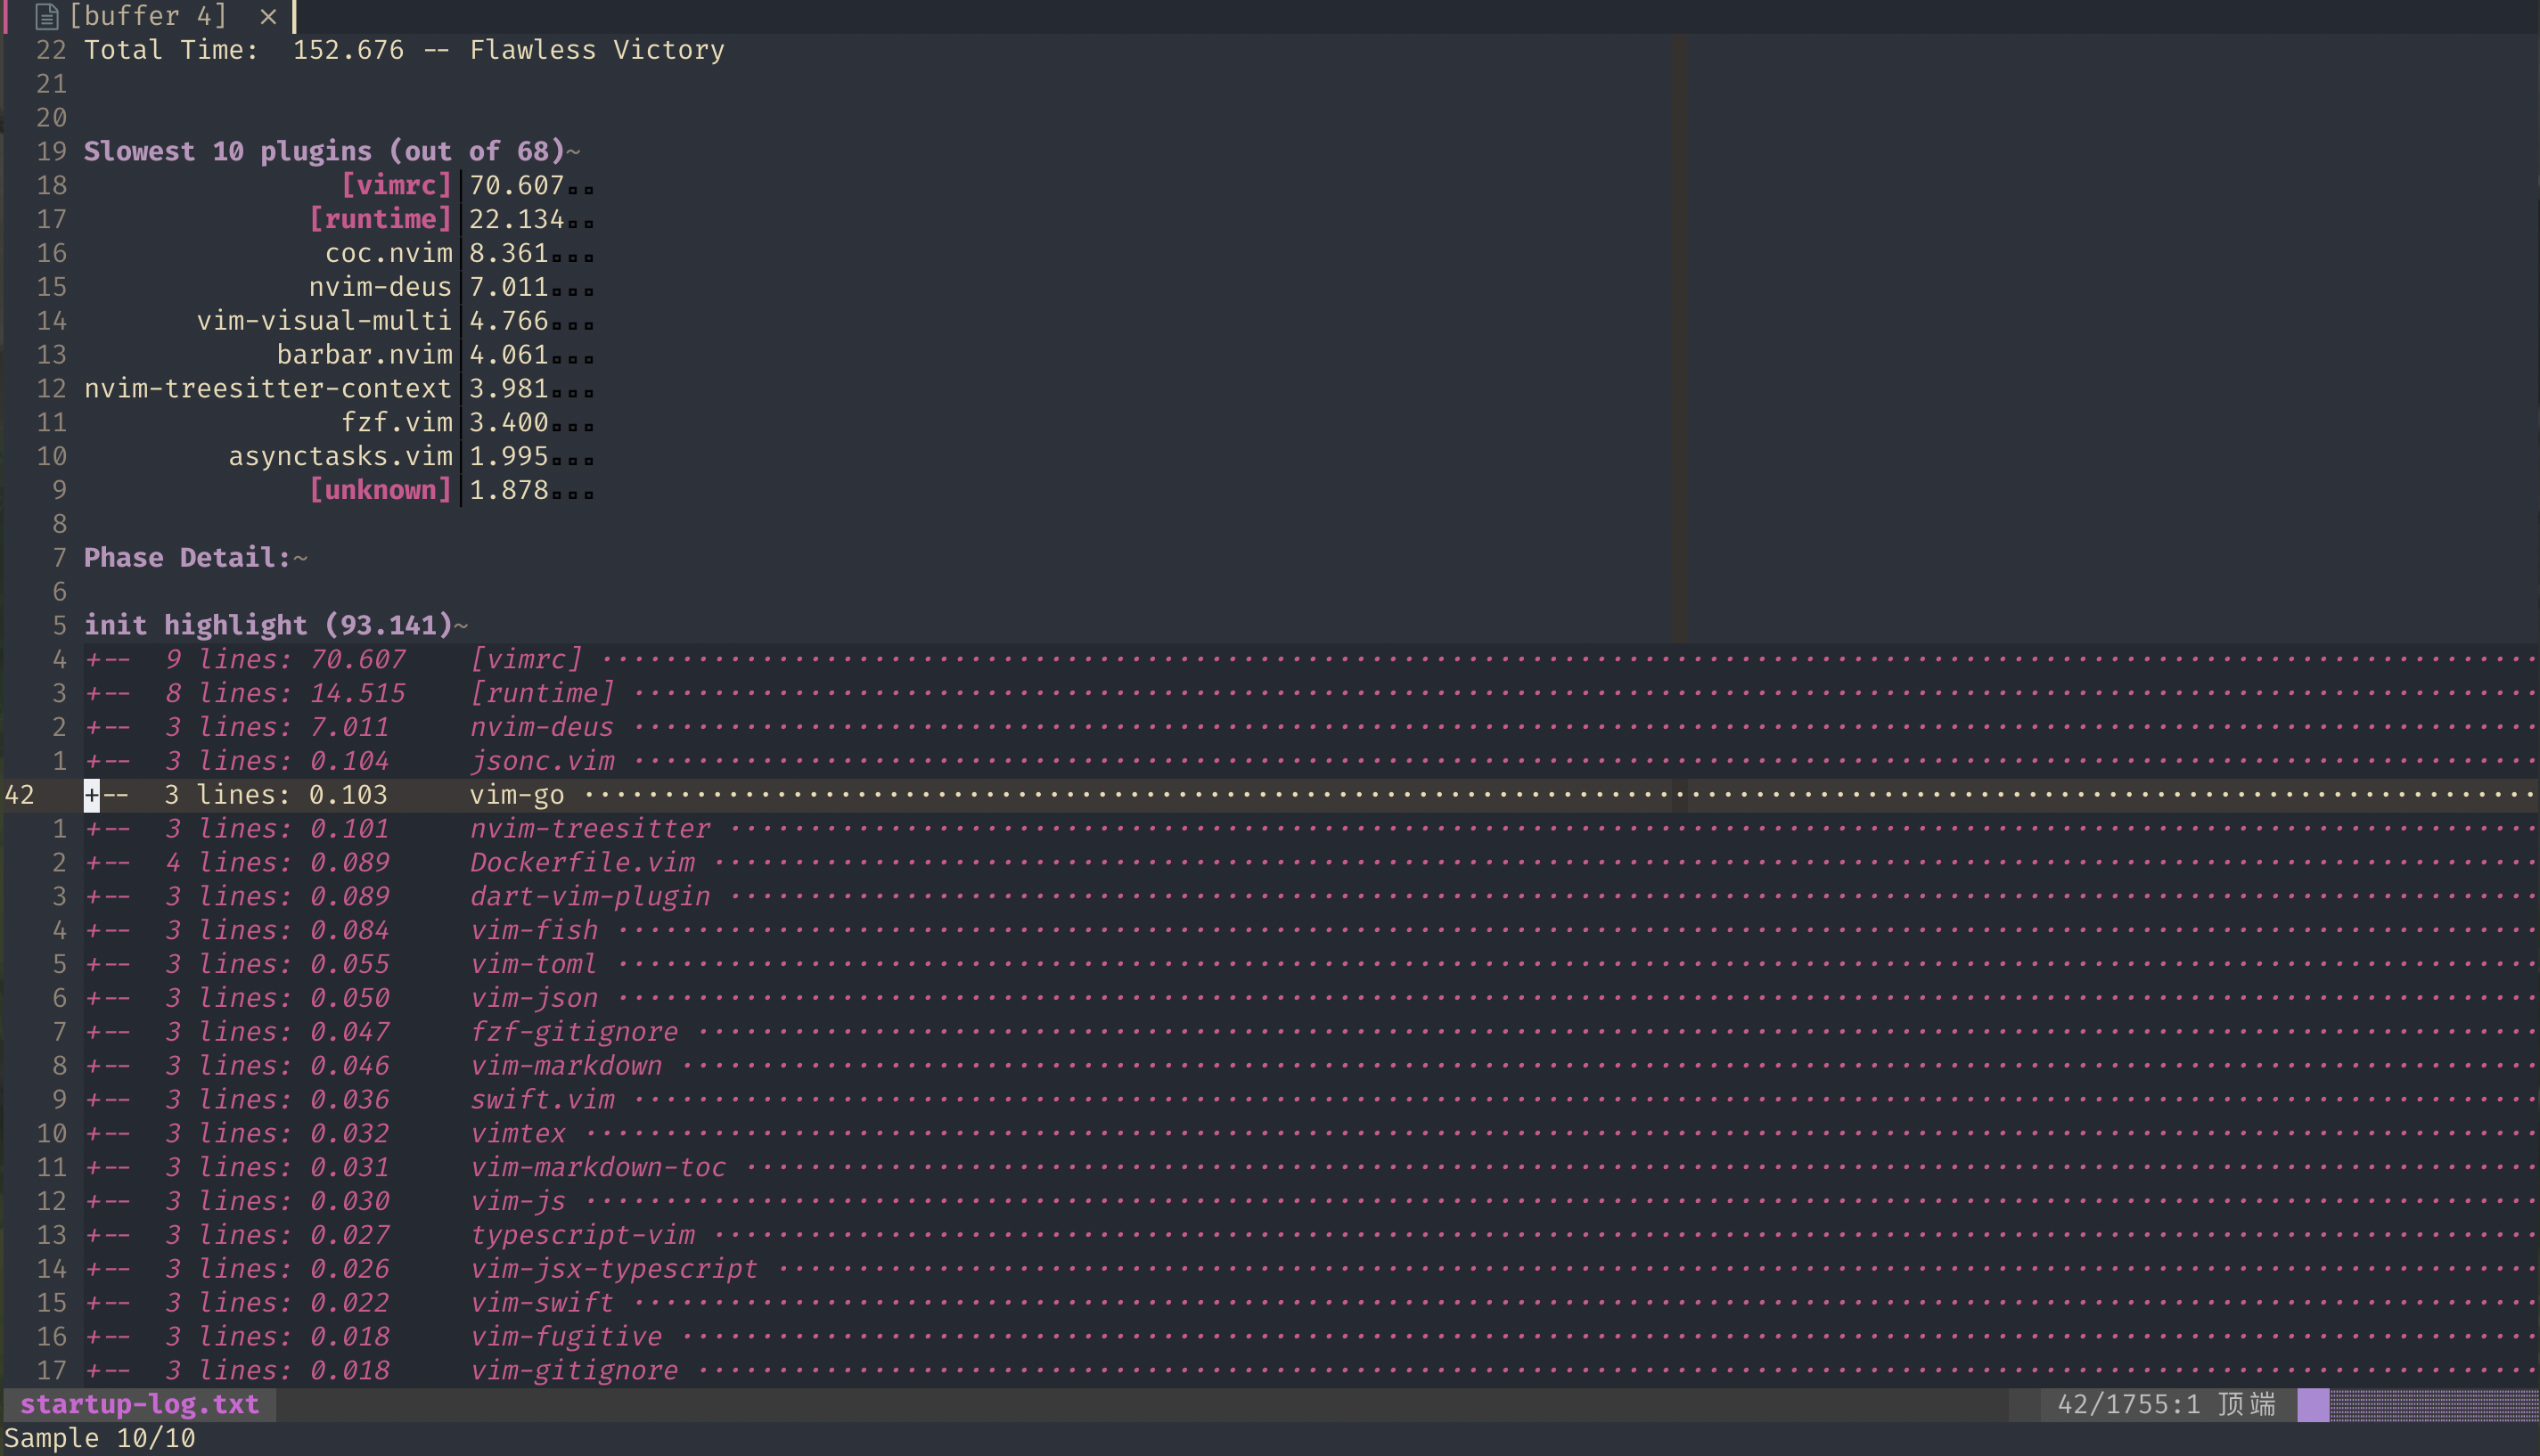Click the Slowest 10 plugins heading
The image size is (2540, 1456).
coord(324,152)
